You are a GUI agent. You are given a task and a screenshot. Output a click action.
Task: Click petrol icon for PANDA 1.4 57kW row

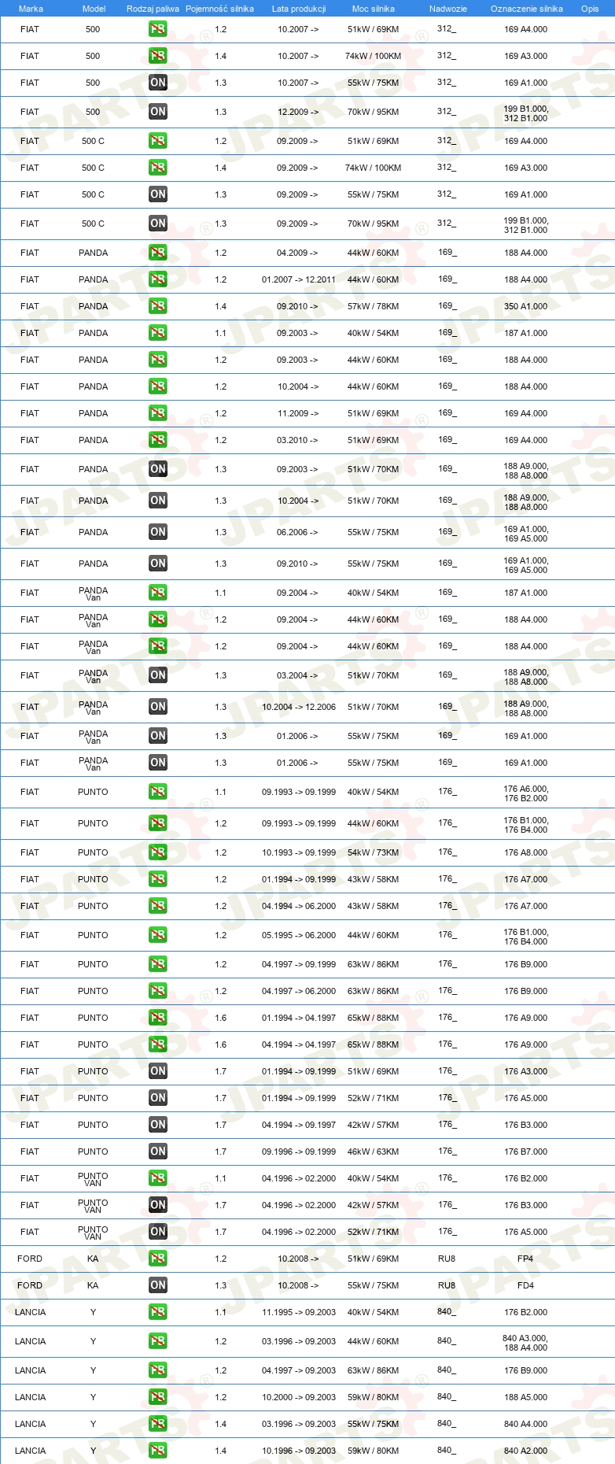[x=158, y=306]
